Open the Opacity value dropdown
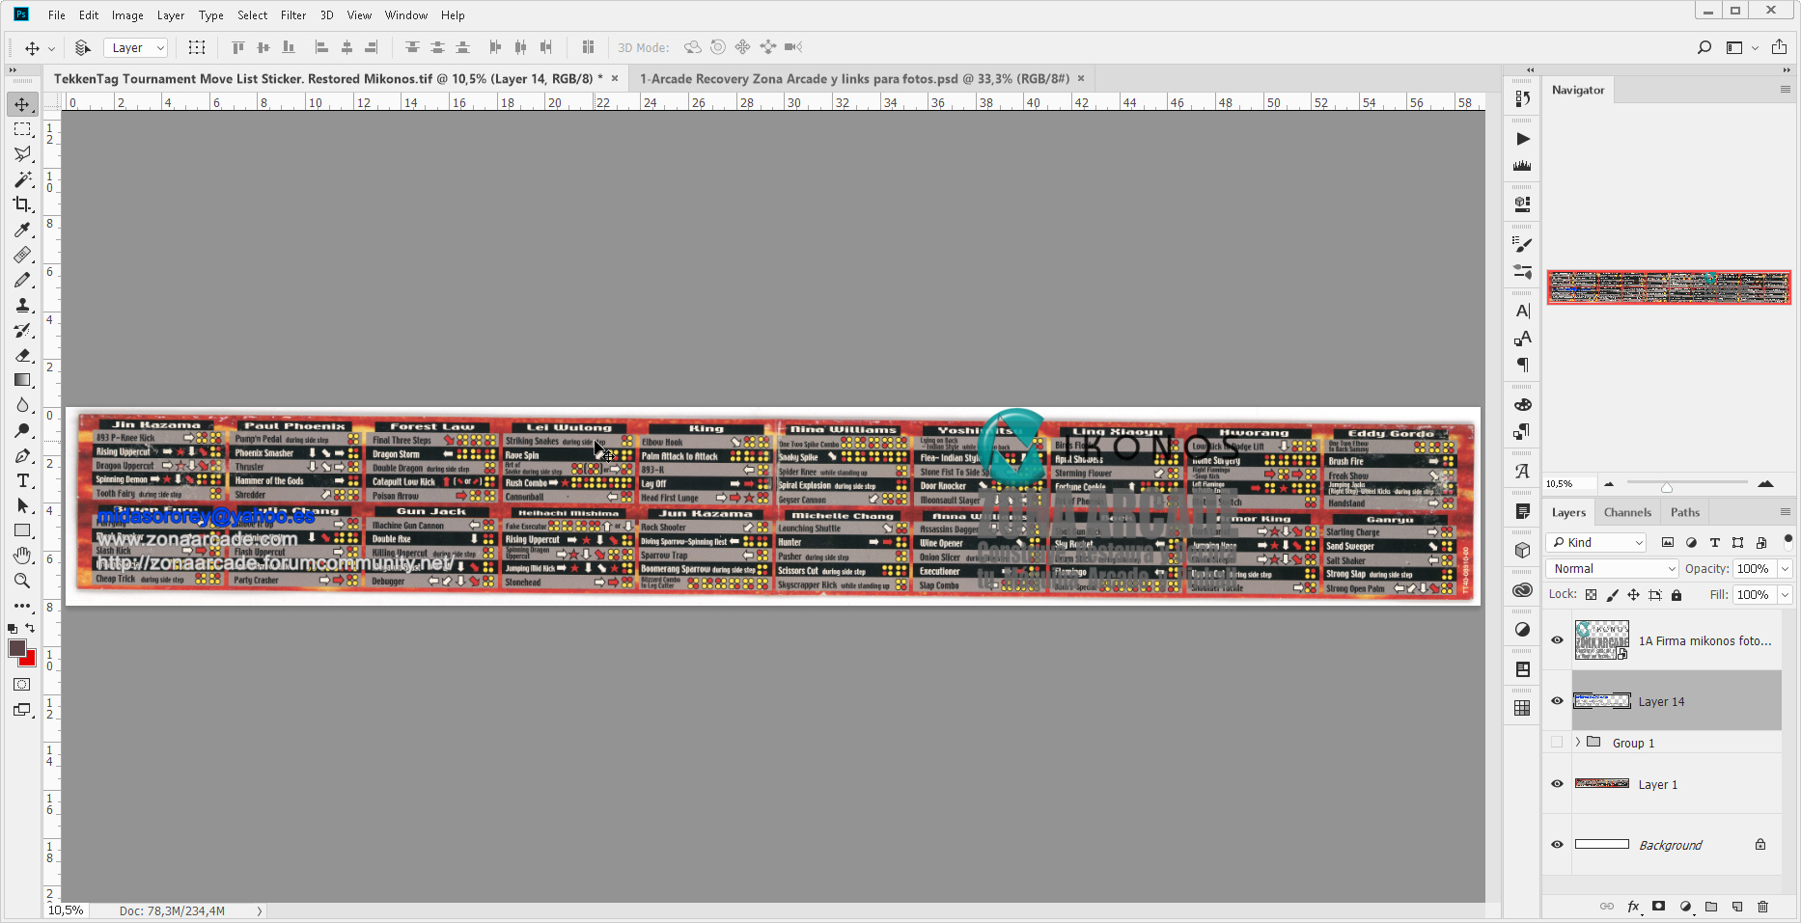Image resolution: width=1801 pixels, height=923 pixels. click(x=1785, y=569)
